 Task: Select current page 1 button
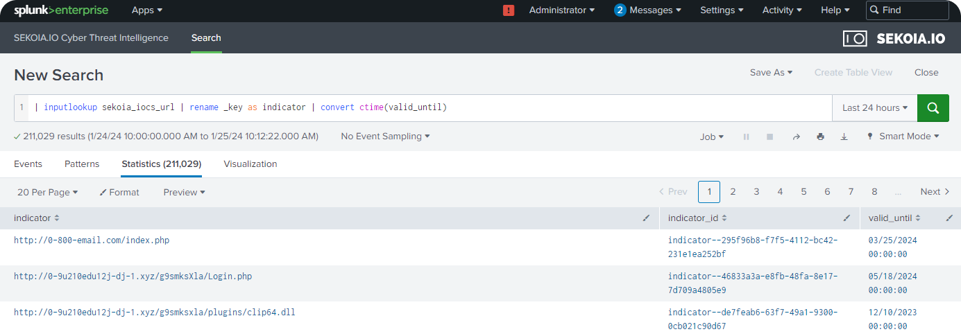(x=709, y=192)
